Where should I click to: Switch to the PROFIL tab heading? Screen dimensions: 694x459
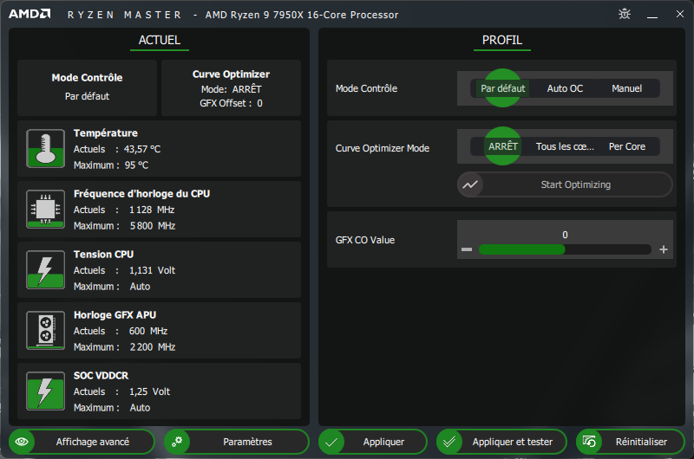click(502, 40)
